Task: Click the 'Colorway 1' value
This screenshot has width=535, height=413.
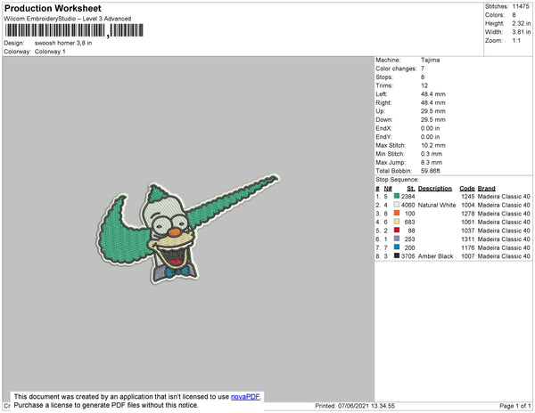Action: (50, 52)
